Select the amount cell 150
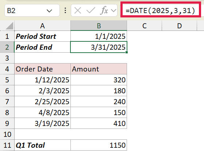This screenshot has height=151, width=204. (99, 112)
